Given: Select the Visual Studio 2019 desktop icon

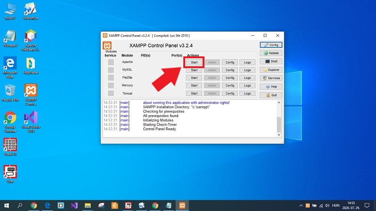Looking at the screenshot, I should coord(31,122).
